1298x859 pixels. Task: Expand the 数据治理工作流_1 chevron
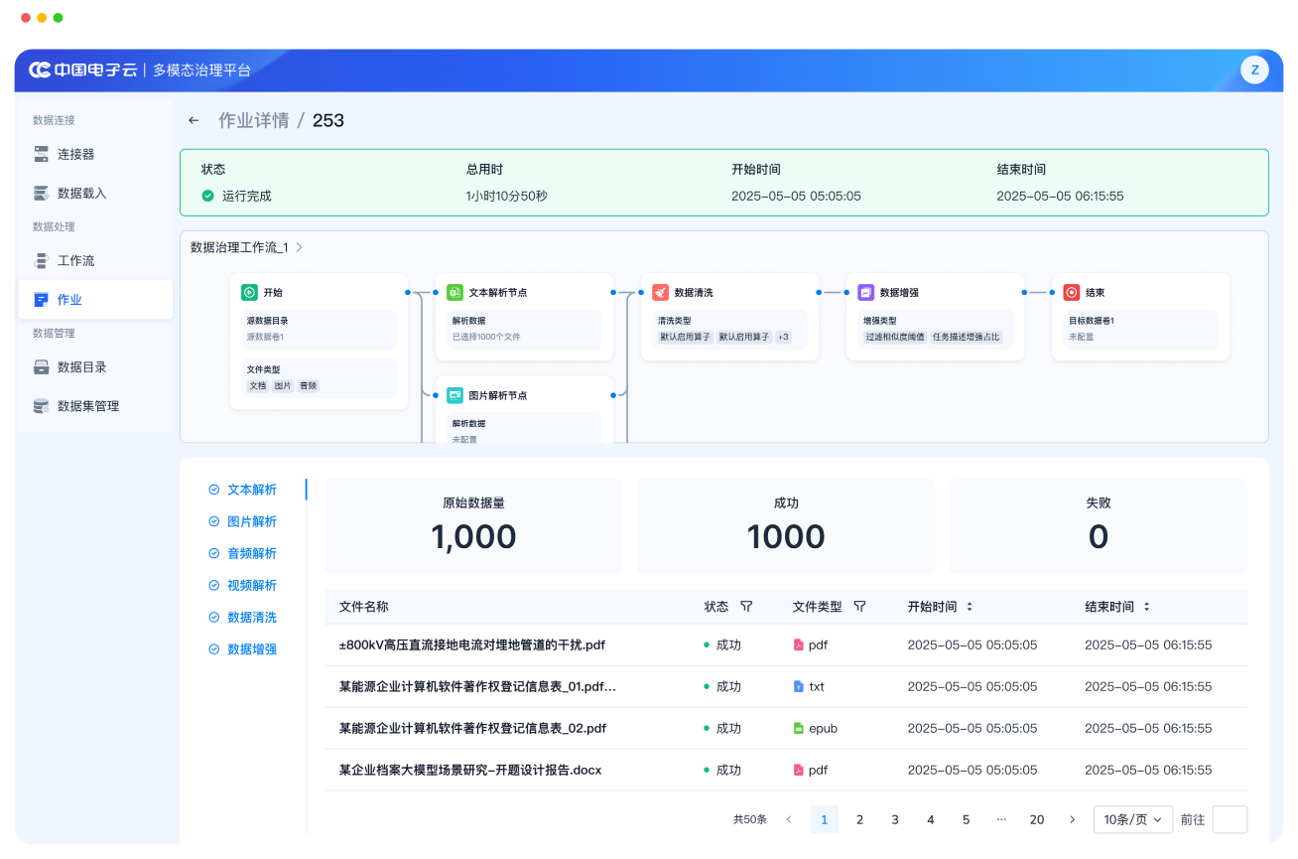click(x=300, y=247)
